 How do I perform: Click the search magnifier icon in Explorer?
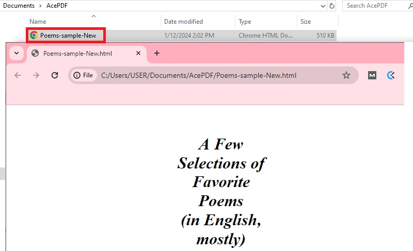pyautogui.click(x=410, y=6)
